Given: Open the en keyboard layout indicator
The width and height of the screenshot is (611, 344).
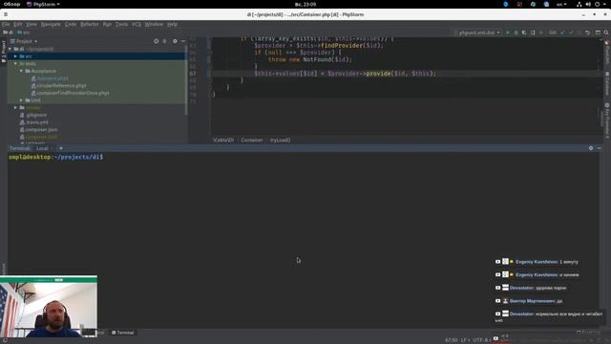Looking at the screenshot, I should pyautogui.click(x=561, y=4).
